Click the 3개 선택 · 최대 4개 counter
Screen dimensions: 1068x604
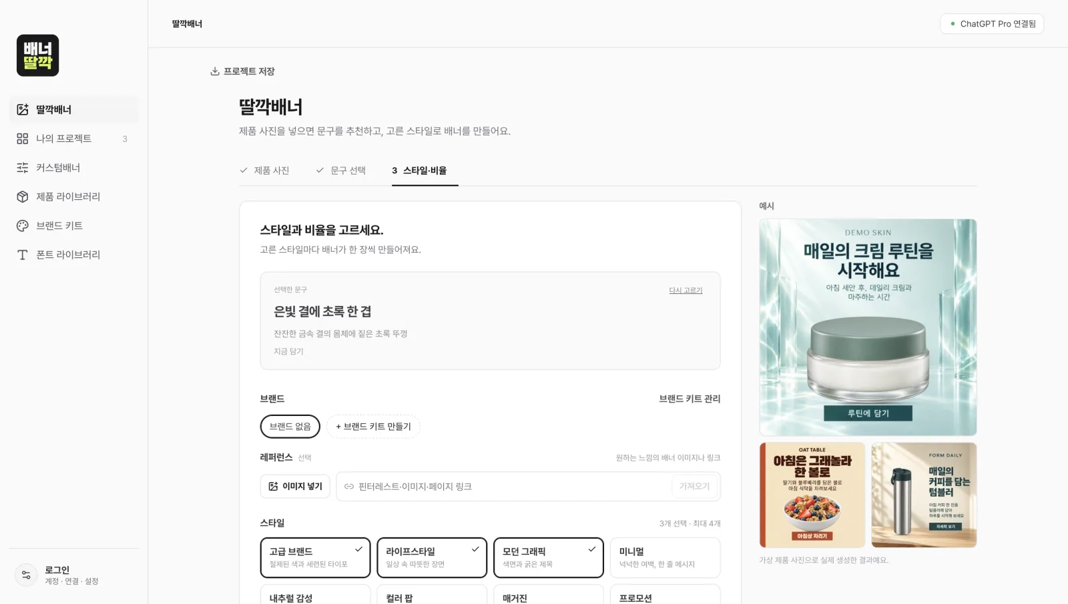click(690, 523)
